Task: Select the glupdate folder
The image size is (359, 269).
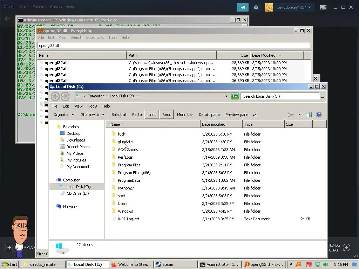Action: 125,142
